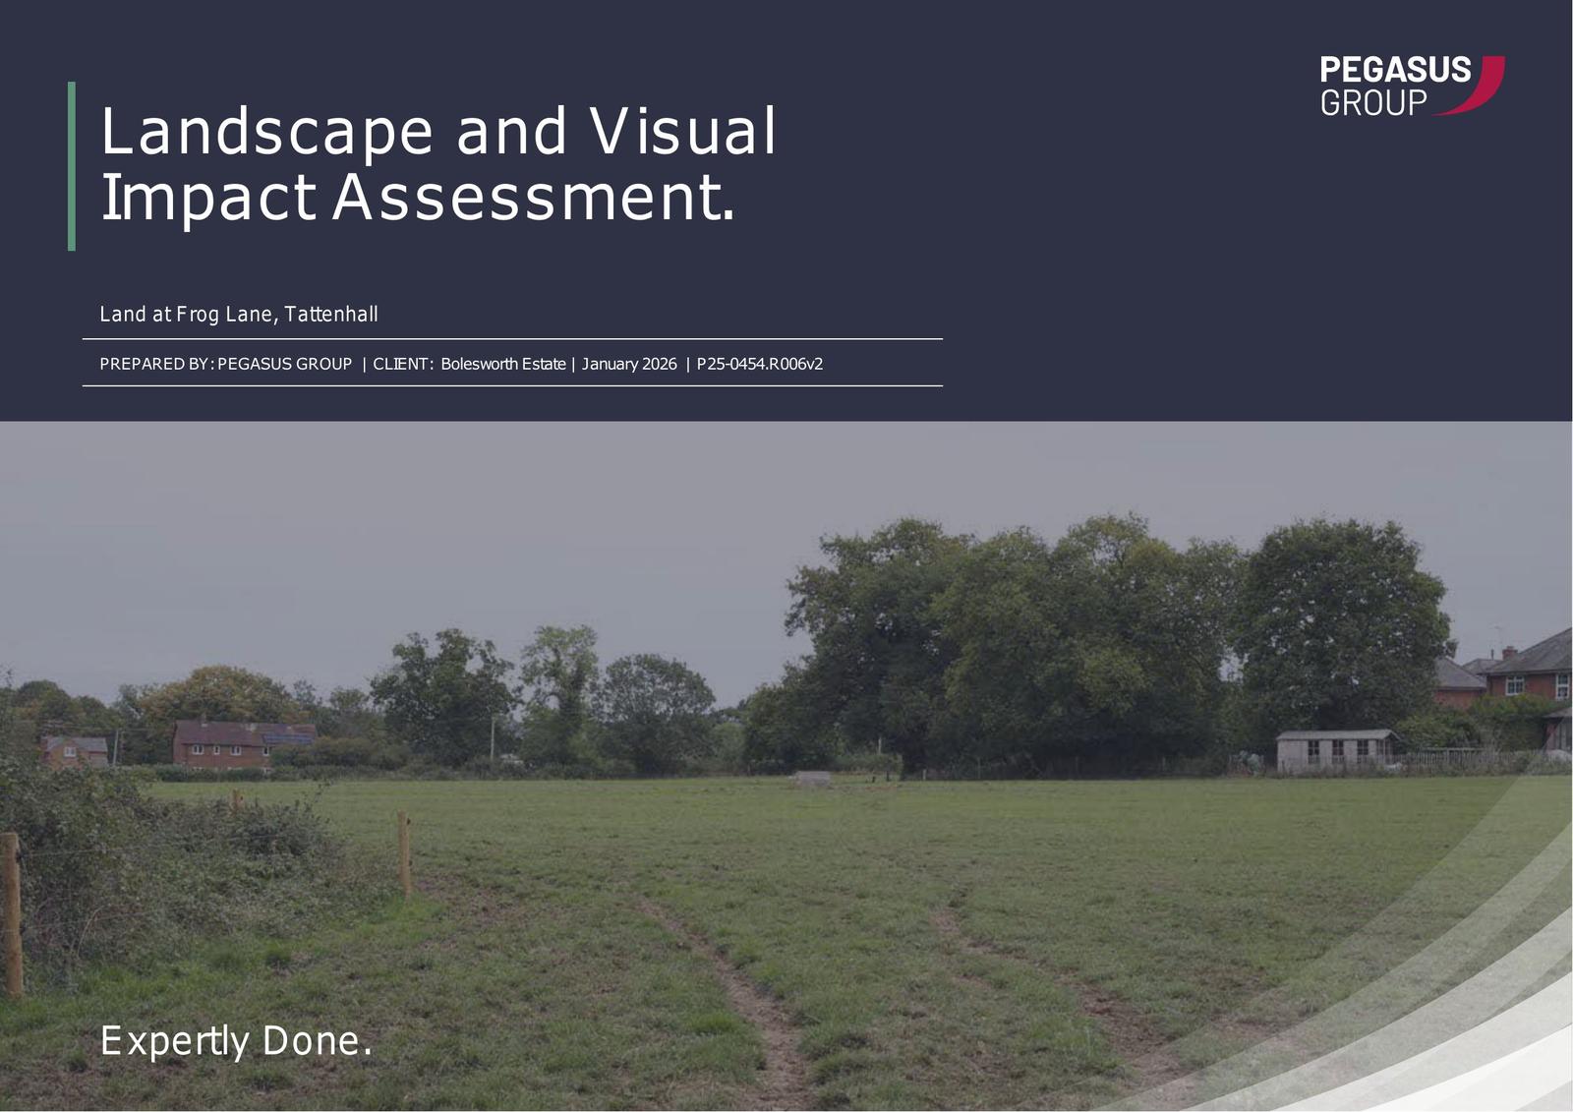The image size is (1573, 1112).
Task: Click the "January 2026" date text
Action: tap(629, 364)
